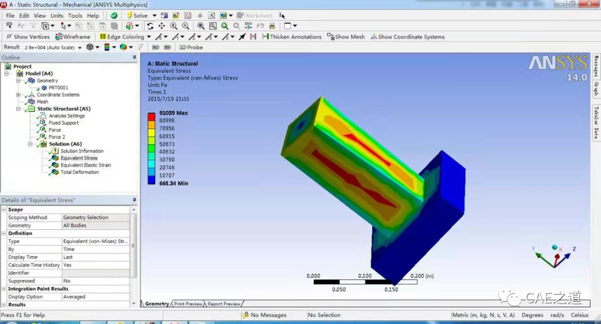
Task: Click the Max probe label icon
Action: 156,47
